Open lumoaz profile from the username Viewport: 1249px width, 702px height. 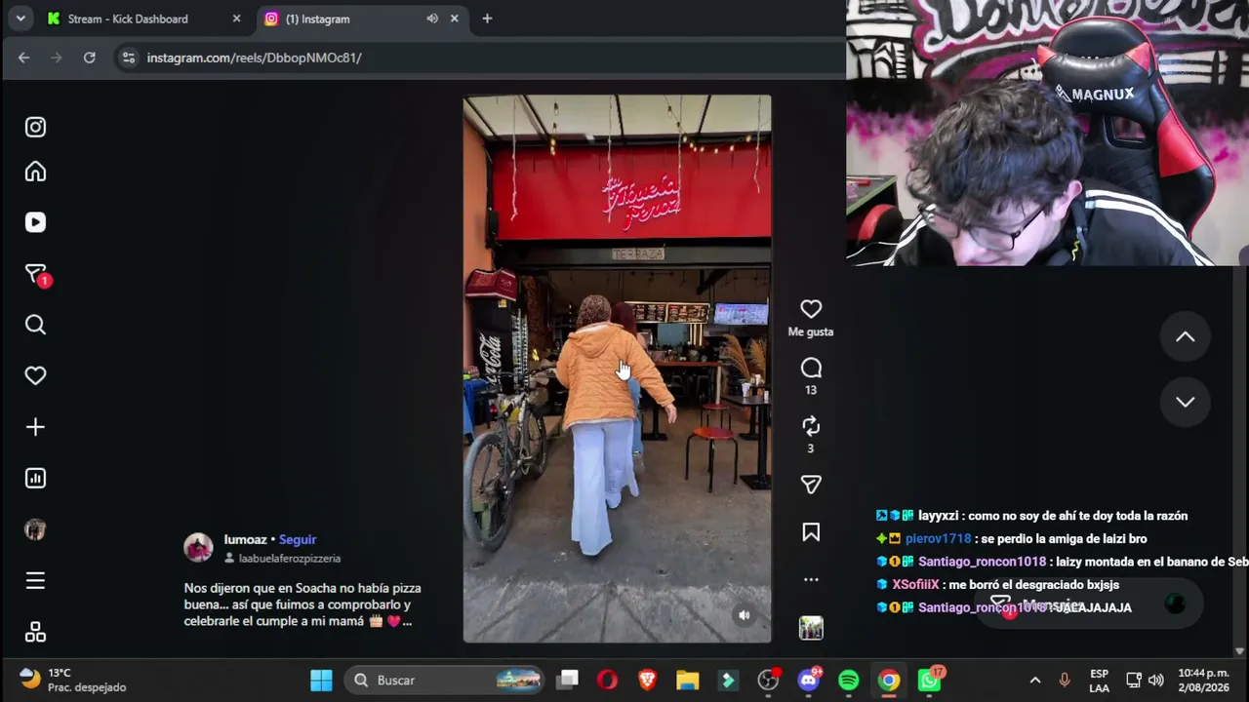(245, 539)
